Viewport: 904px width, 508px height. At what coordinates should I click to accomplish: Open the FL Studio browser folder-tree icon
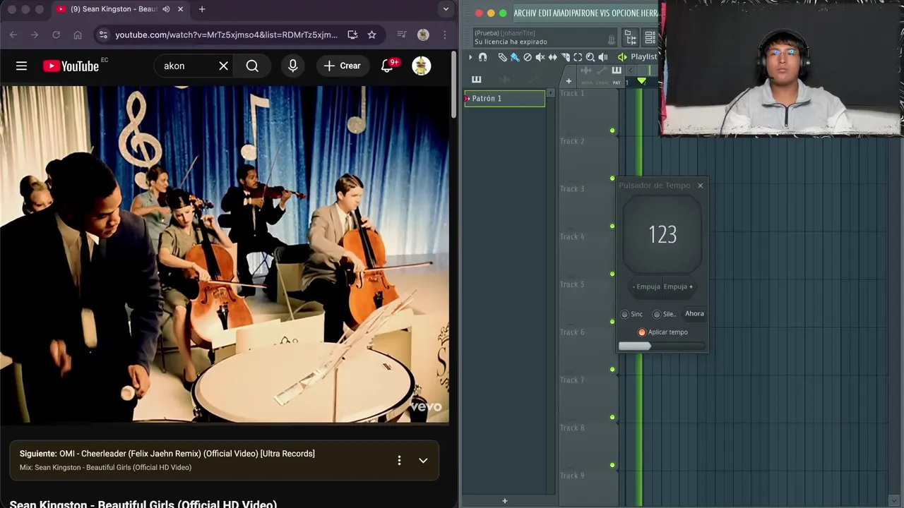(631, 37)
